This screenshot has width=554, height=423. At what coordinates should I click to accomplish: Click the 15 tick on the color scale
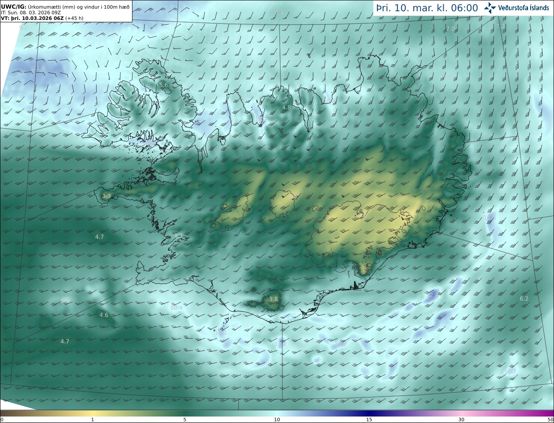pos(369,420)
